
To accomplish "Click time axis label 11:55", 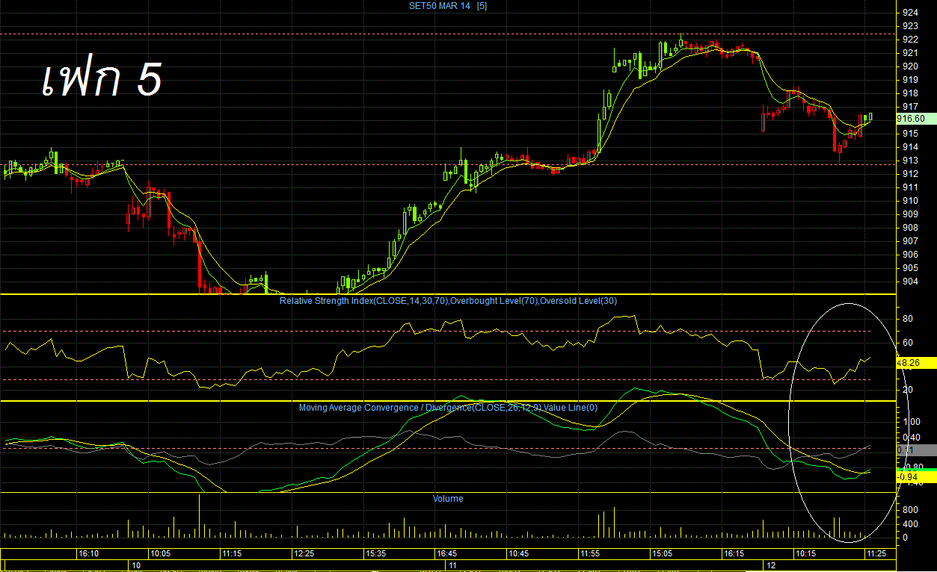I will (x=590, y=554).
